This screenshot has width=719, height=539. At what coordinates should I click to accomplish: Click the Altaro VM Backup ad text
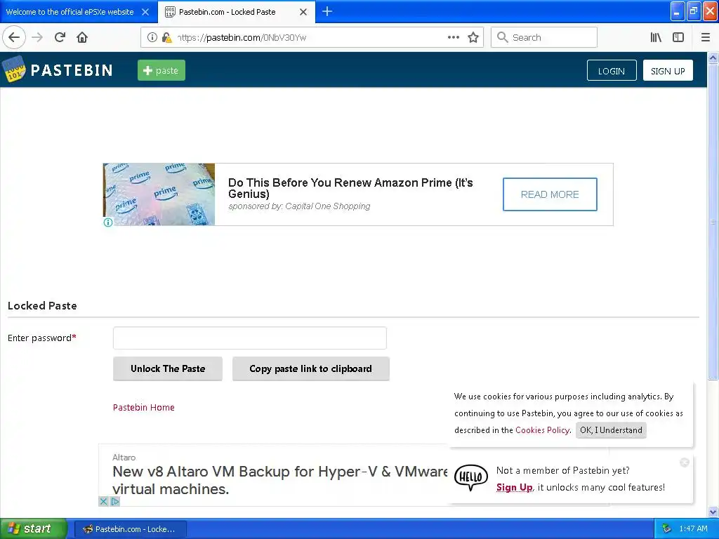279,480
